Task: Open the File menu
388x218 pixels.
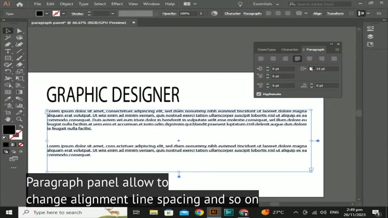Action: coord(38,4)
